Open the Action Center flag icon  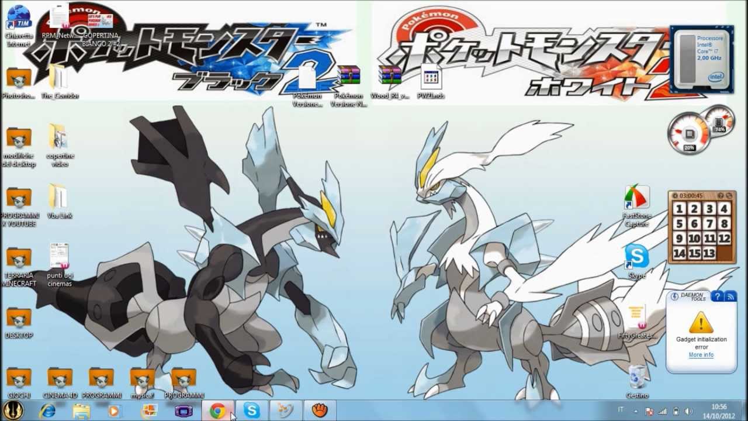pos(650,411)
